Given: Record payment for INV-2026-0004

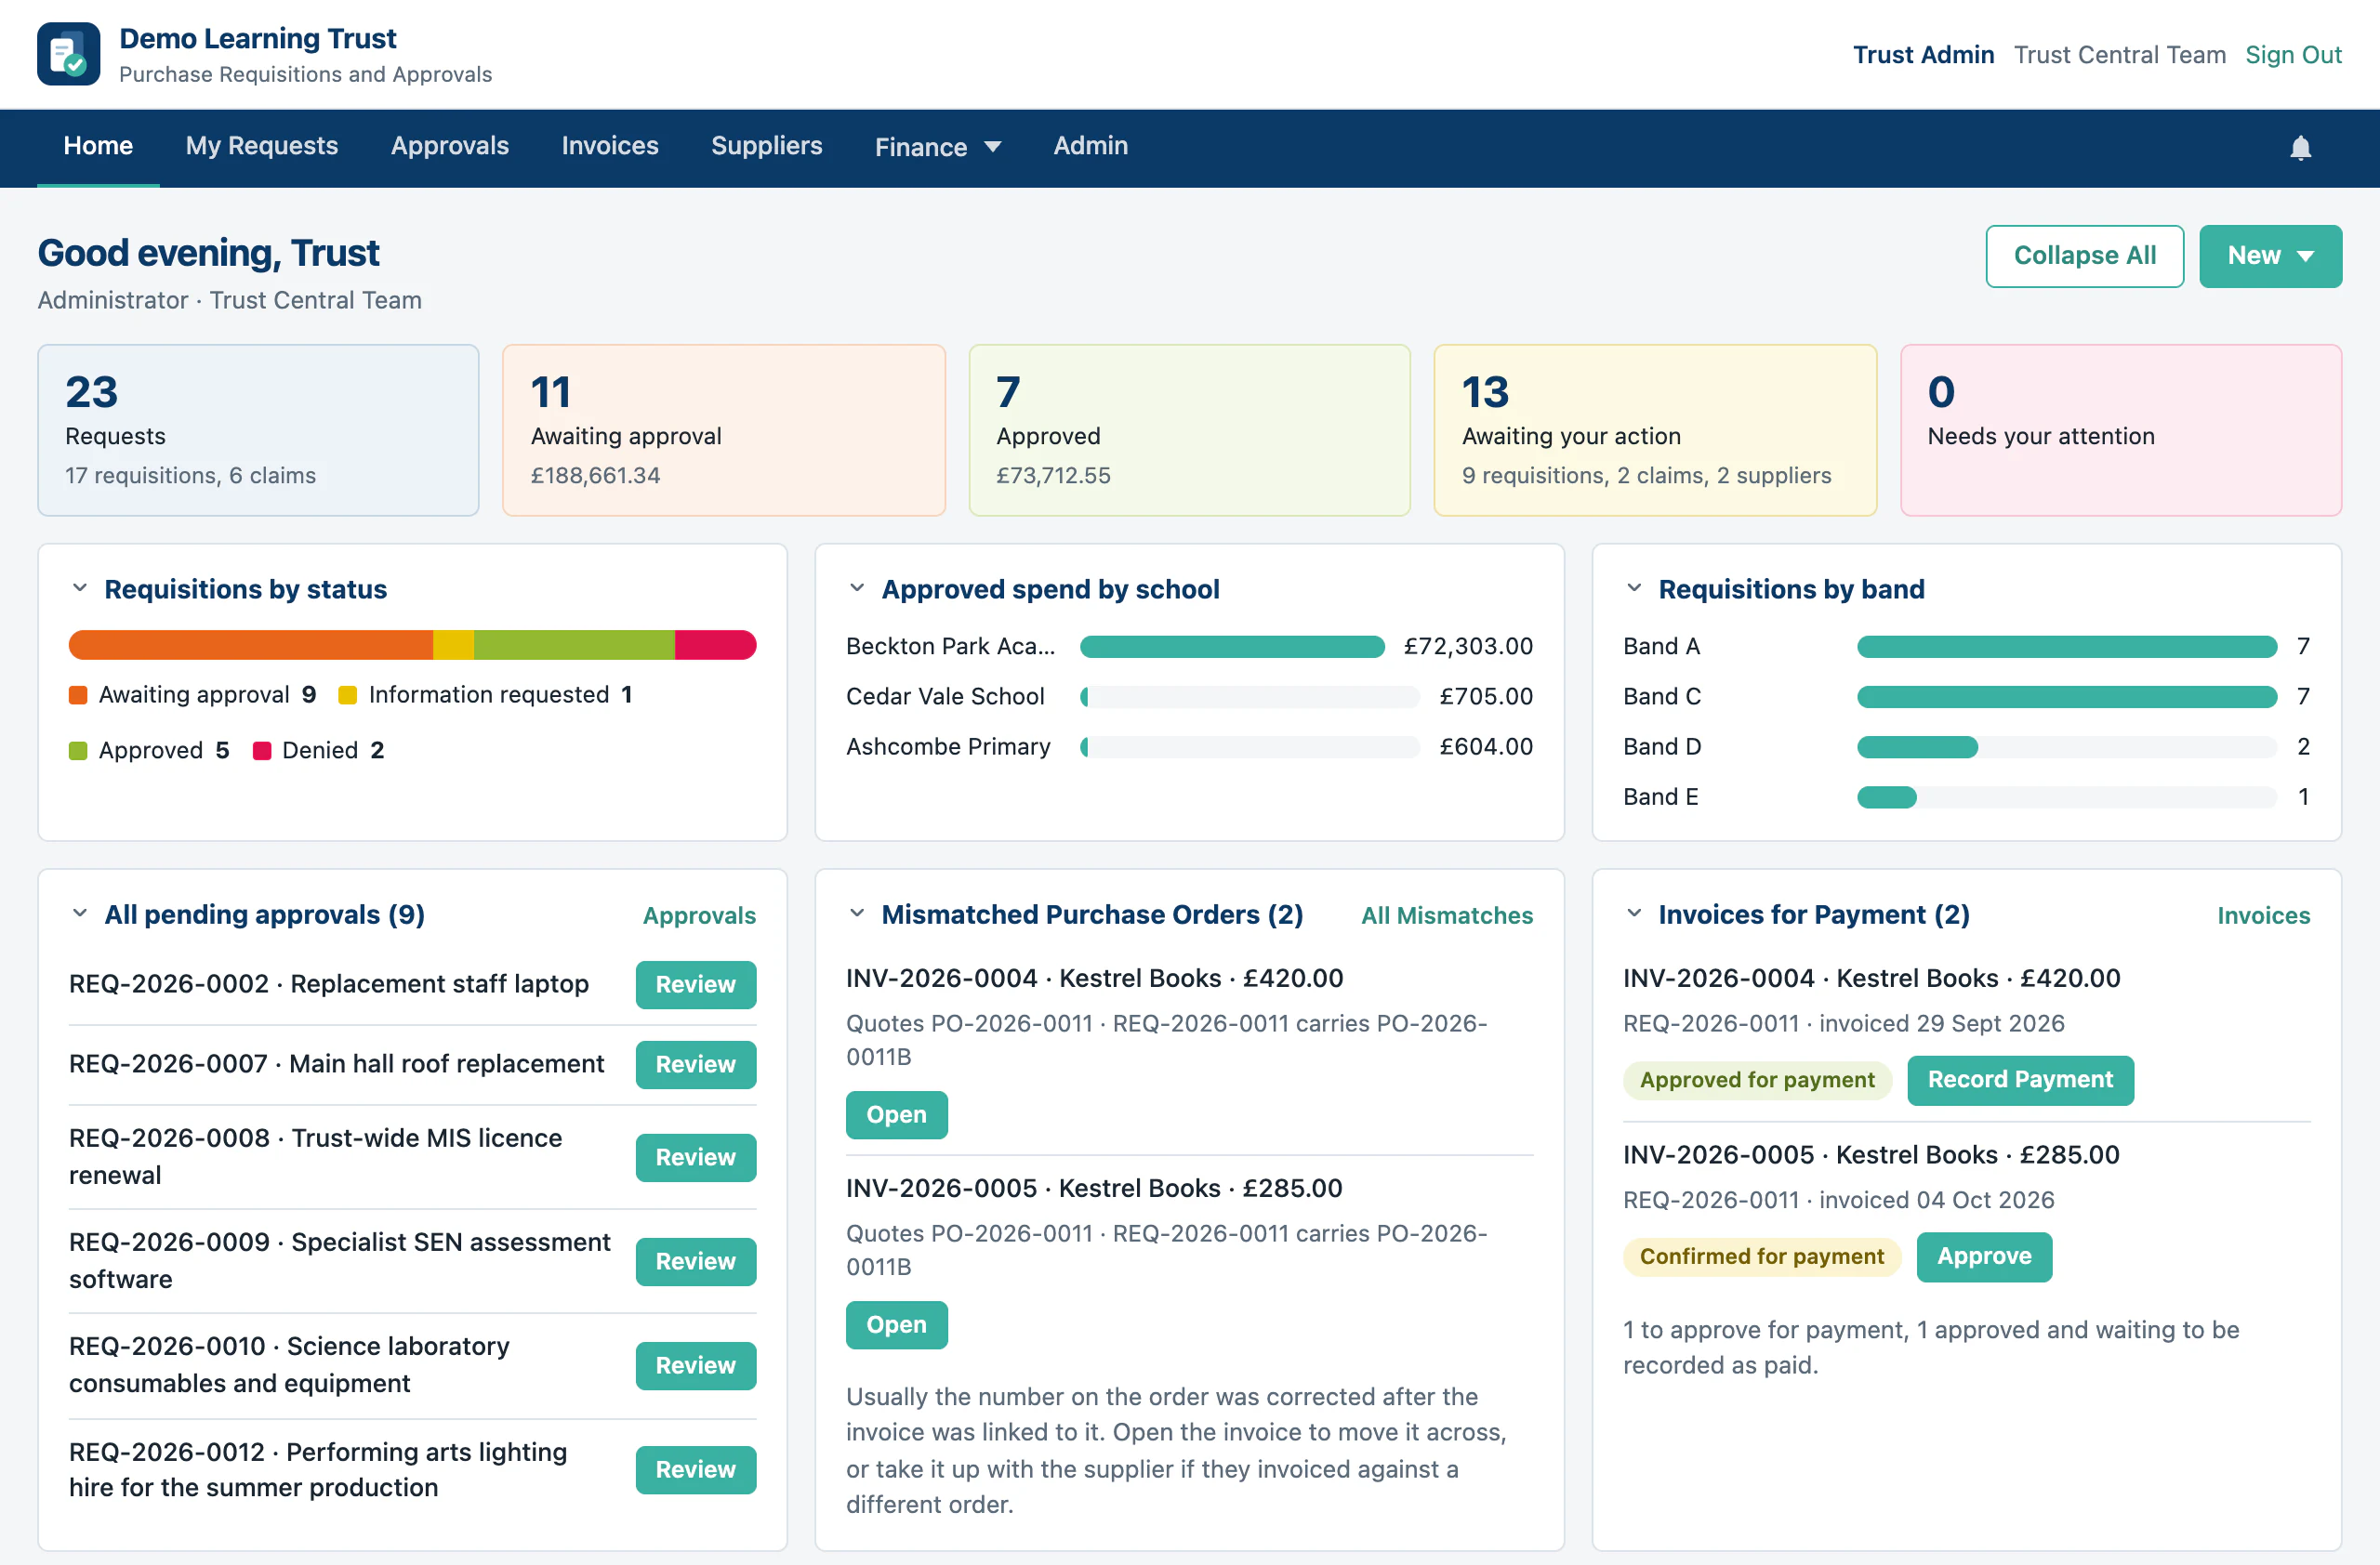Looking at the screenshot, I should point(2020,1079).
